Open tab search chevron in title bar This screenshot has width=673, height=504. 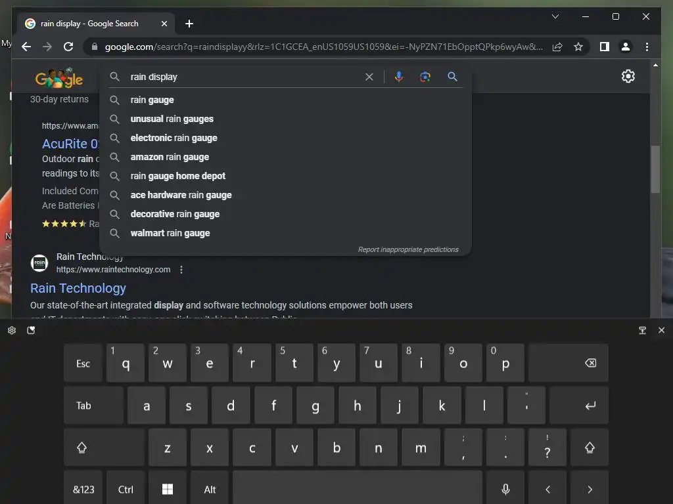(555, 16)
